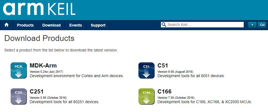Click the Download Products page heading
Screen dimensions: 268x112
pyautogui.click(x=39, y=38)
